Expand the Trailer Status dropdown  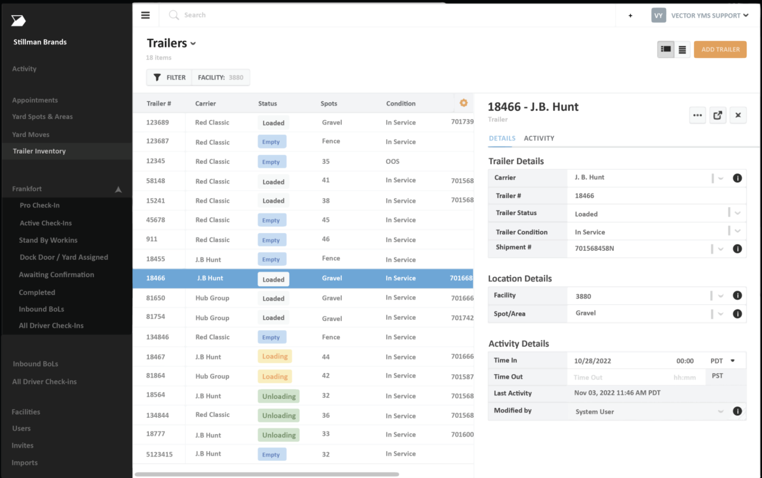click(737, 213)
